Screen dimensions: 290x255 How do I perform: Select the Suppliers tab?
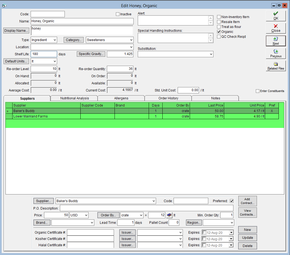(27, 98)
